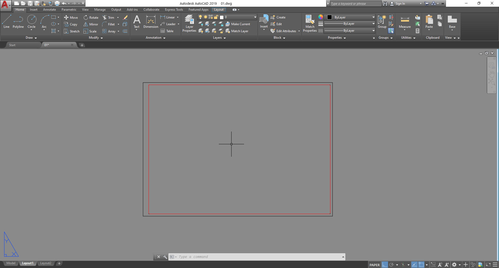
Task: Open the layer selection dropdown
Action: coord(255,17)
